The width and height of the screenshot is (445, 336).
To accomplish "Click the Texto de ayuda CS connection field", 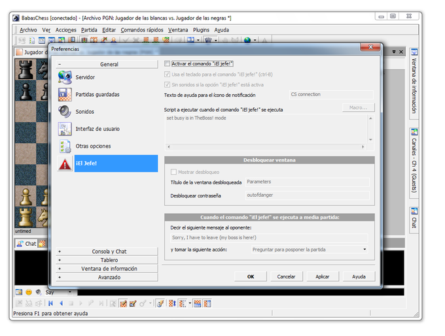I will [x=331, y=94].
